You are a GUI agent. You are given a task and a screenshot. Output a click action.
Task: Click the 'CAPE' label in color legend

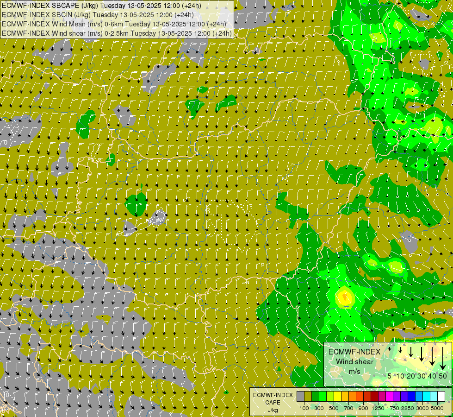coord(273,402)
